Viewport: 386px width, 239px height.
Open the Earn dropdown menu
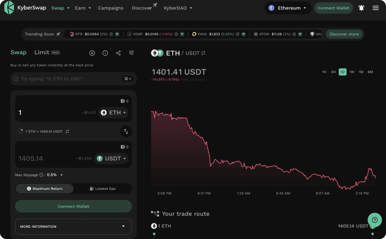[83, 8]
